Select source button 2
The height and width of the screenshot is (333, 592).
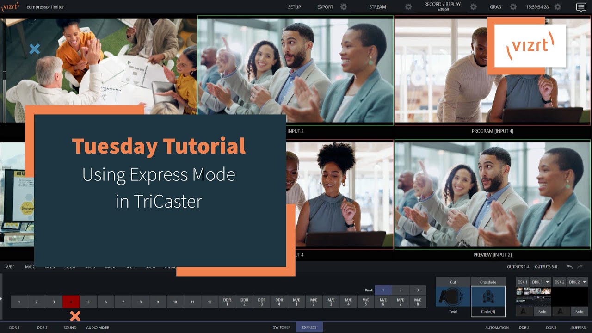(x=36, y=302)
